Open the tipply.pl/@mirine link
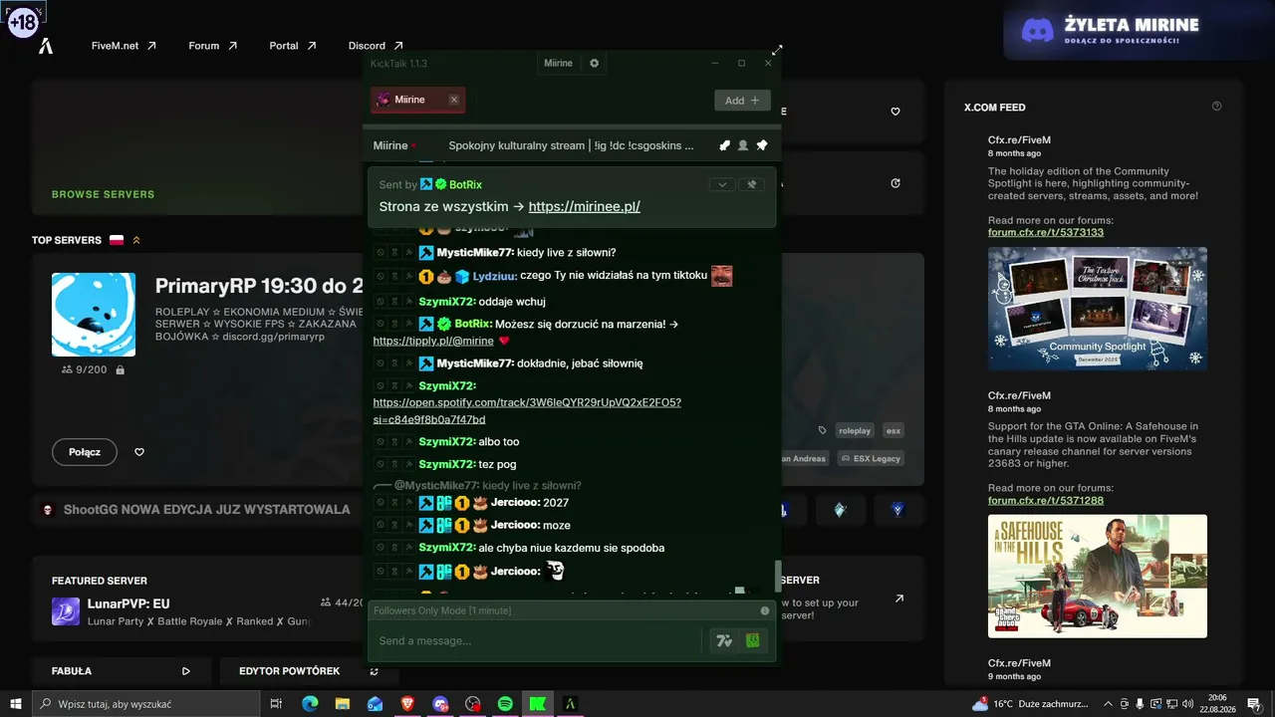Image resolution: width=1275 pixels, height=717 pixels. (433, 341)
